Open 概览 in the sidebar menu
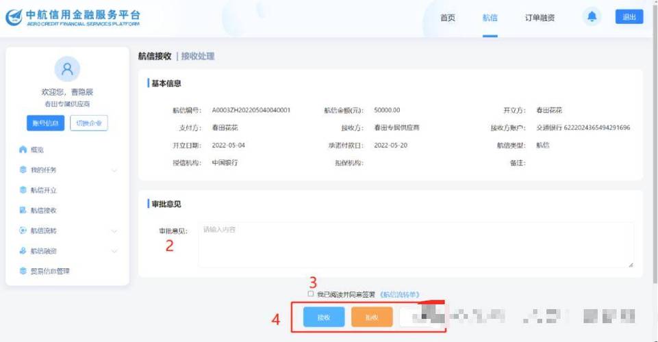The width and height of the screenshot is (658, 342). pos(37,150)
